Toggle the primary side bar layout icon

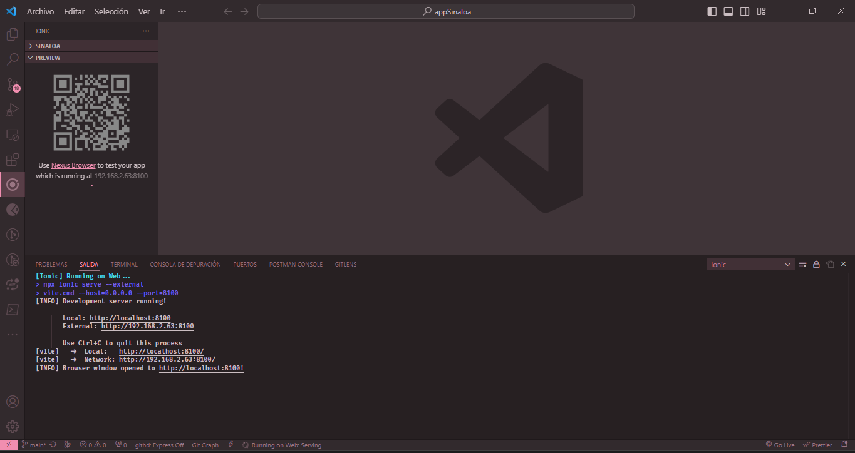(x=712, y=11)
